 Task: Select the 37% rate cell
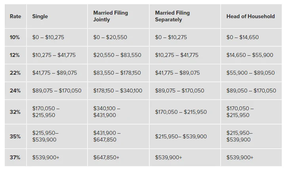click(x=15, y=157)
